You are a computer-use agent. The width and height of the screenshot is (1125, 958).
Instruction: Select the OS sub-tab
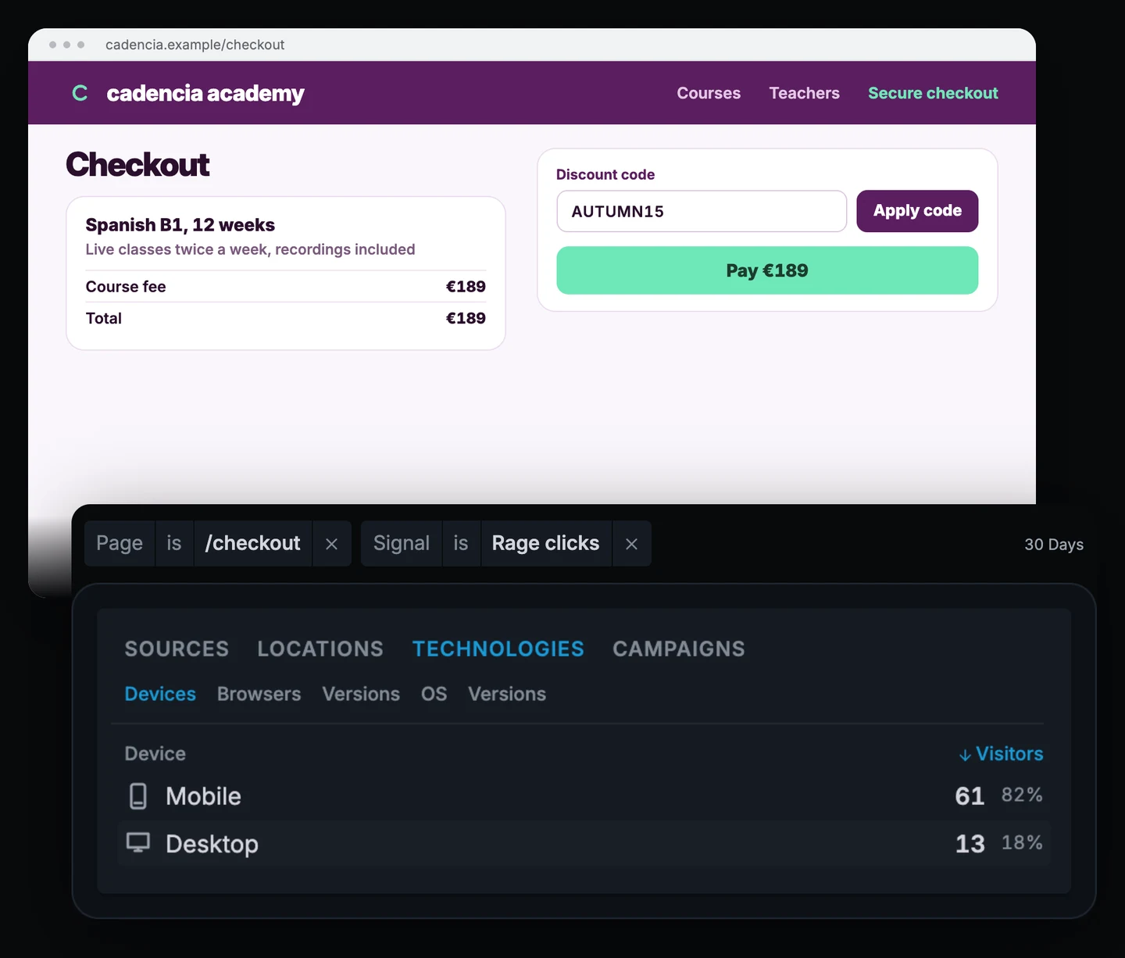[x=434, y=694]
